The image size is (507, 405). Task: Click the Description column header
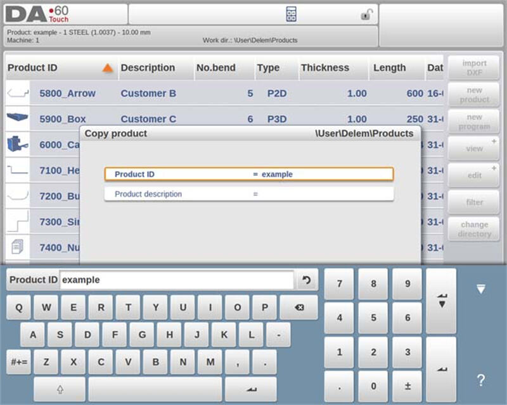(x=148, y=68)
